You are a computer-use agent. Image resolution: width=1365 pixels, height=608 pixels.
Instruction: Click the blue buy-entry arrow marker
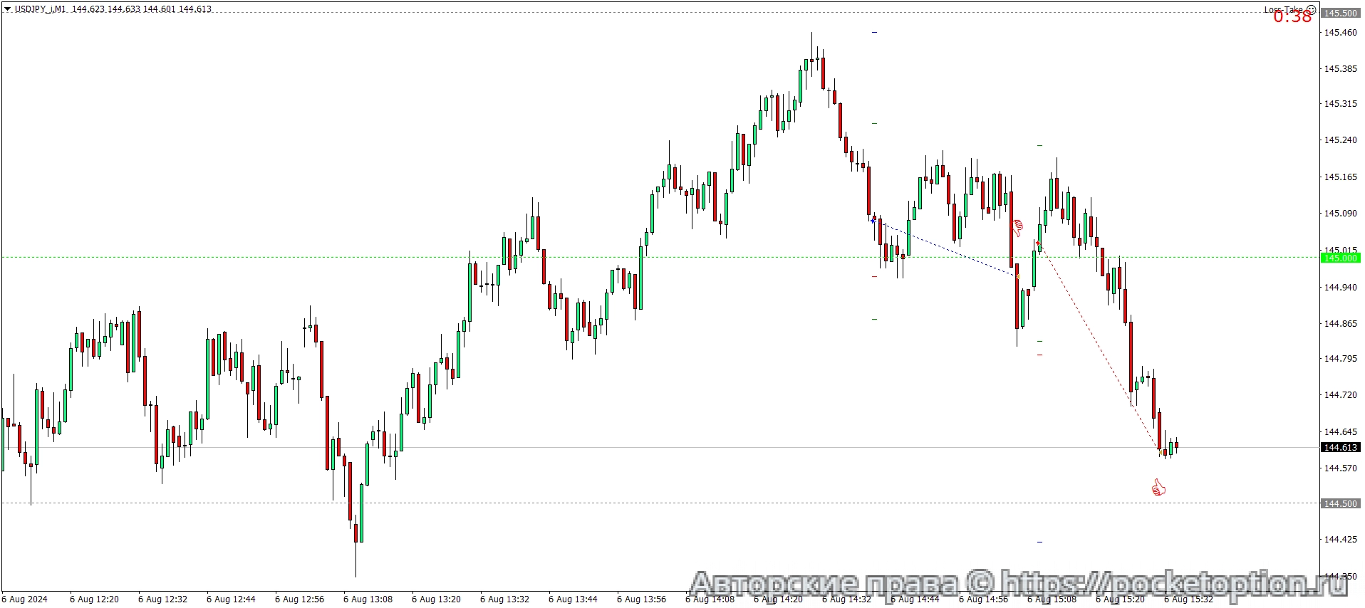tap(873, 221)
